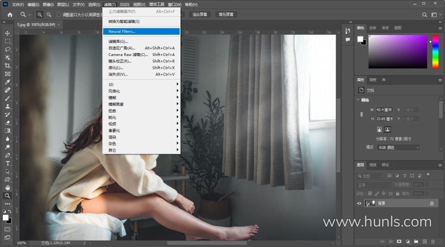Select the Brush tool

8,98
